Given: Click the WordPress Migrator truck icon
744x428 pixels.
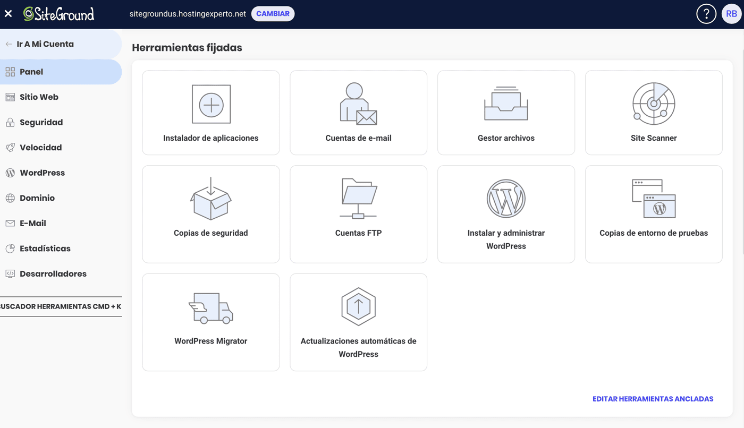Looking at the screenshot, I should [x=211, y=307].
